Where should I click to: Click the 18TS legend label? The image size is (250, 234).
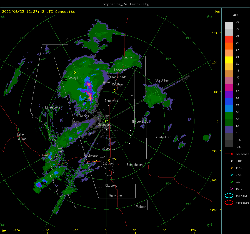coord(239,189)
